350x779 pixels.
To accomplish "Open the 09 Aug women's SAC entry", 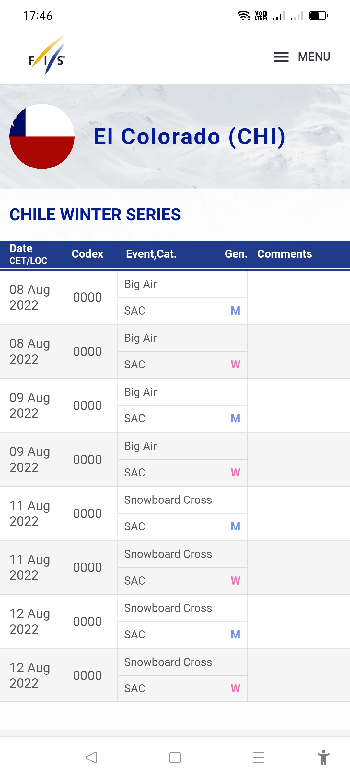I will click(x=135, y=473).
